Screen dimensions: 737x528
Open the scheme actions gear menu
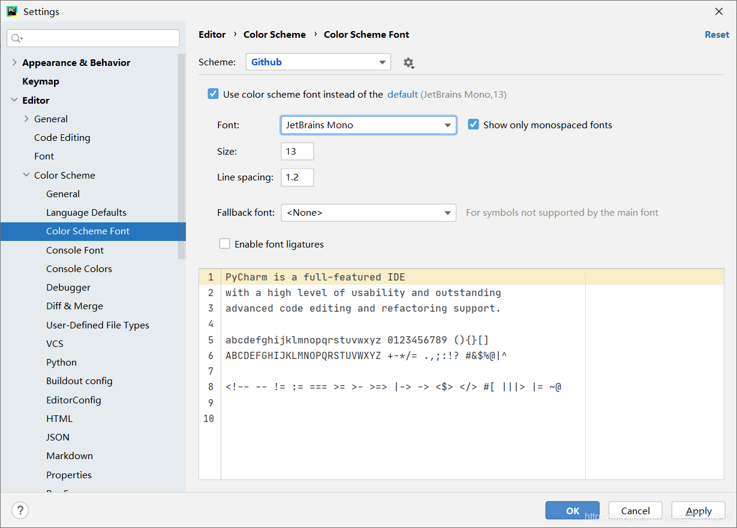tap(408, 62)
